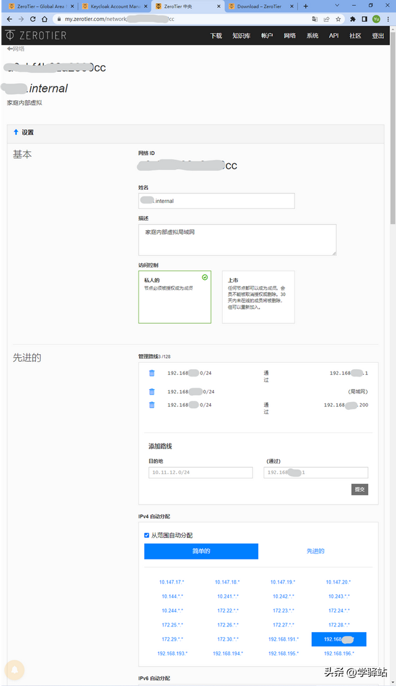Bookmark page with the star icon
396x686 pixels.
(x=338, y=19)
